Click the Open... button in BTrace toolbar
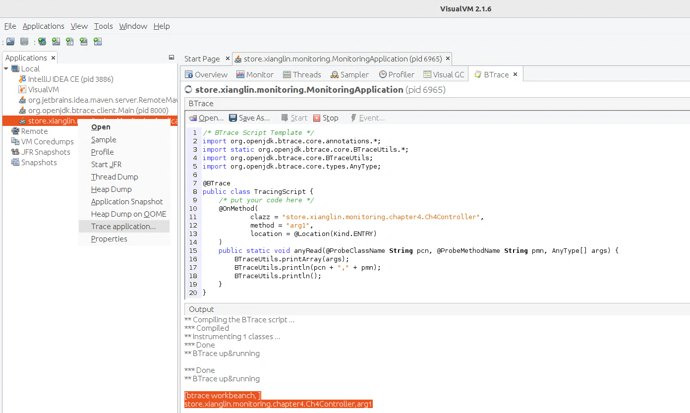Screen dimensions: 690x413 click(x=206, y=118)
